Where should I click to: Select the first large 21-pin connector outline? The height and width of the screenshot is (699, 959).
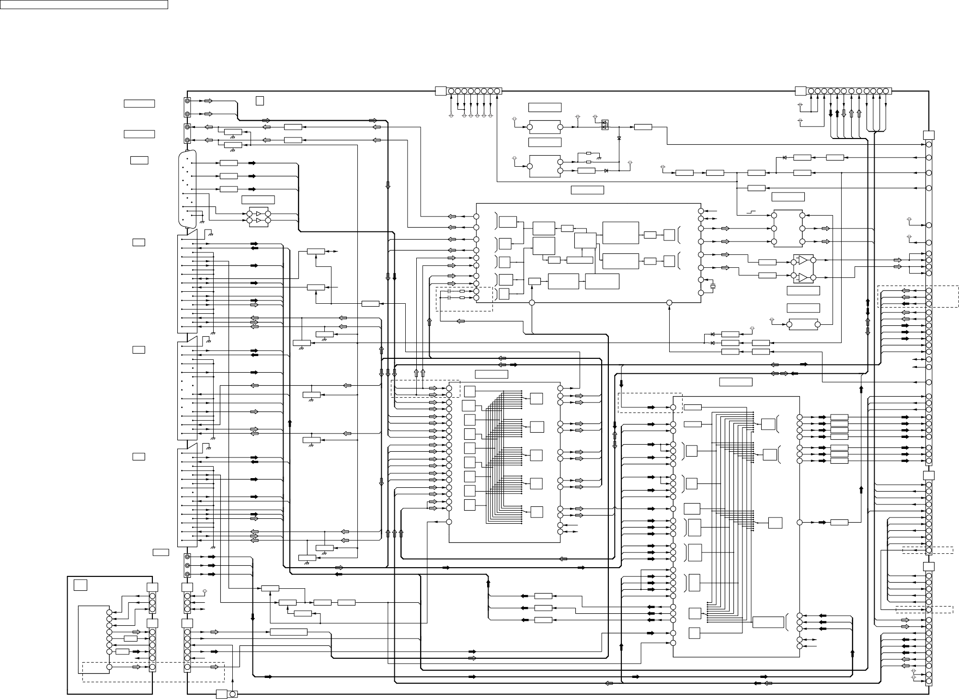[187, 284]
